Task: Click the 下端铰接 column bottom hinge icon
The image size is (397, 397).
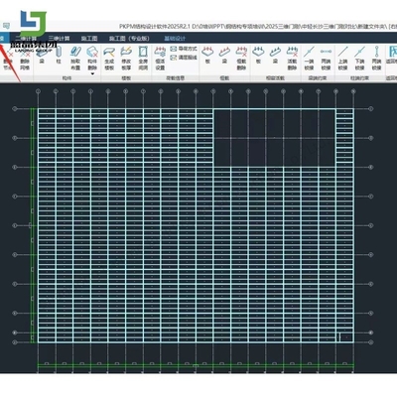Action: click(359, 59)
